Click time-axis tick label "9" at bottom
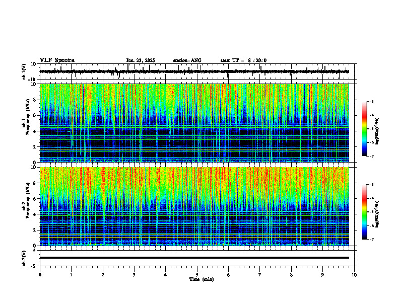 (322, 275)
